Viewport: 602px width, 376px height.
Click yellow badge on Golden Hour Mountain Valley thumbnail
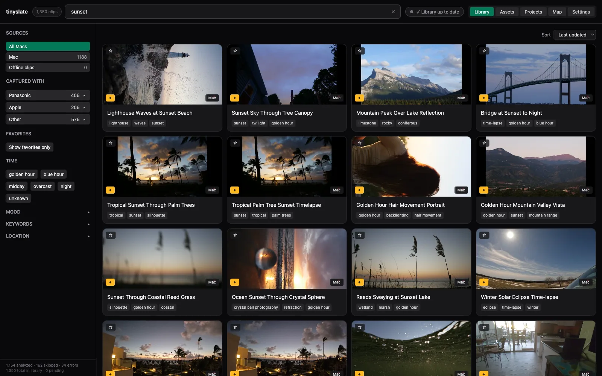tap(484, 190)
